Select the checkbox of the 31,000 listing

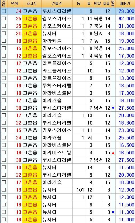tap(4, 26)
